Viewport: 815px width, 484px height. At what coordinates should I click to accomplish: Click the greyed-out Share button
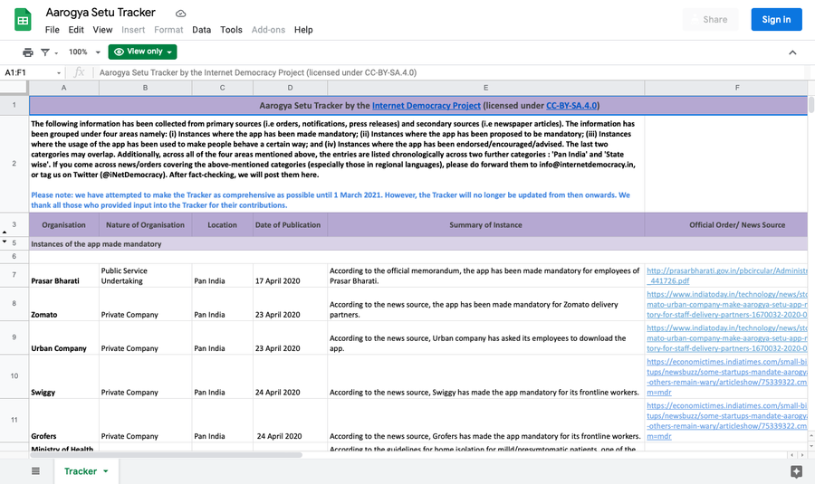pyautogui.click(x=710, y=19)
